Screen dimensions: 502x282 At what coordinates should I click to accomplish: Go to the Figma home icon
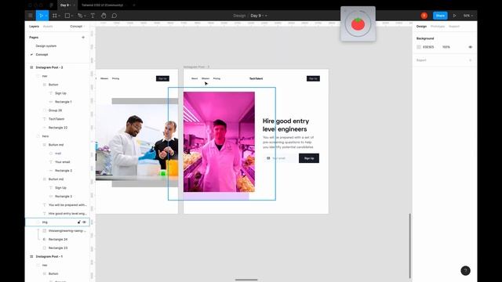51,5
